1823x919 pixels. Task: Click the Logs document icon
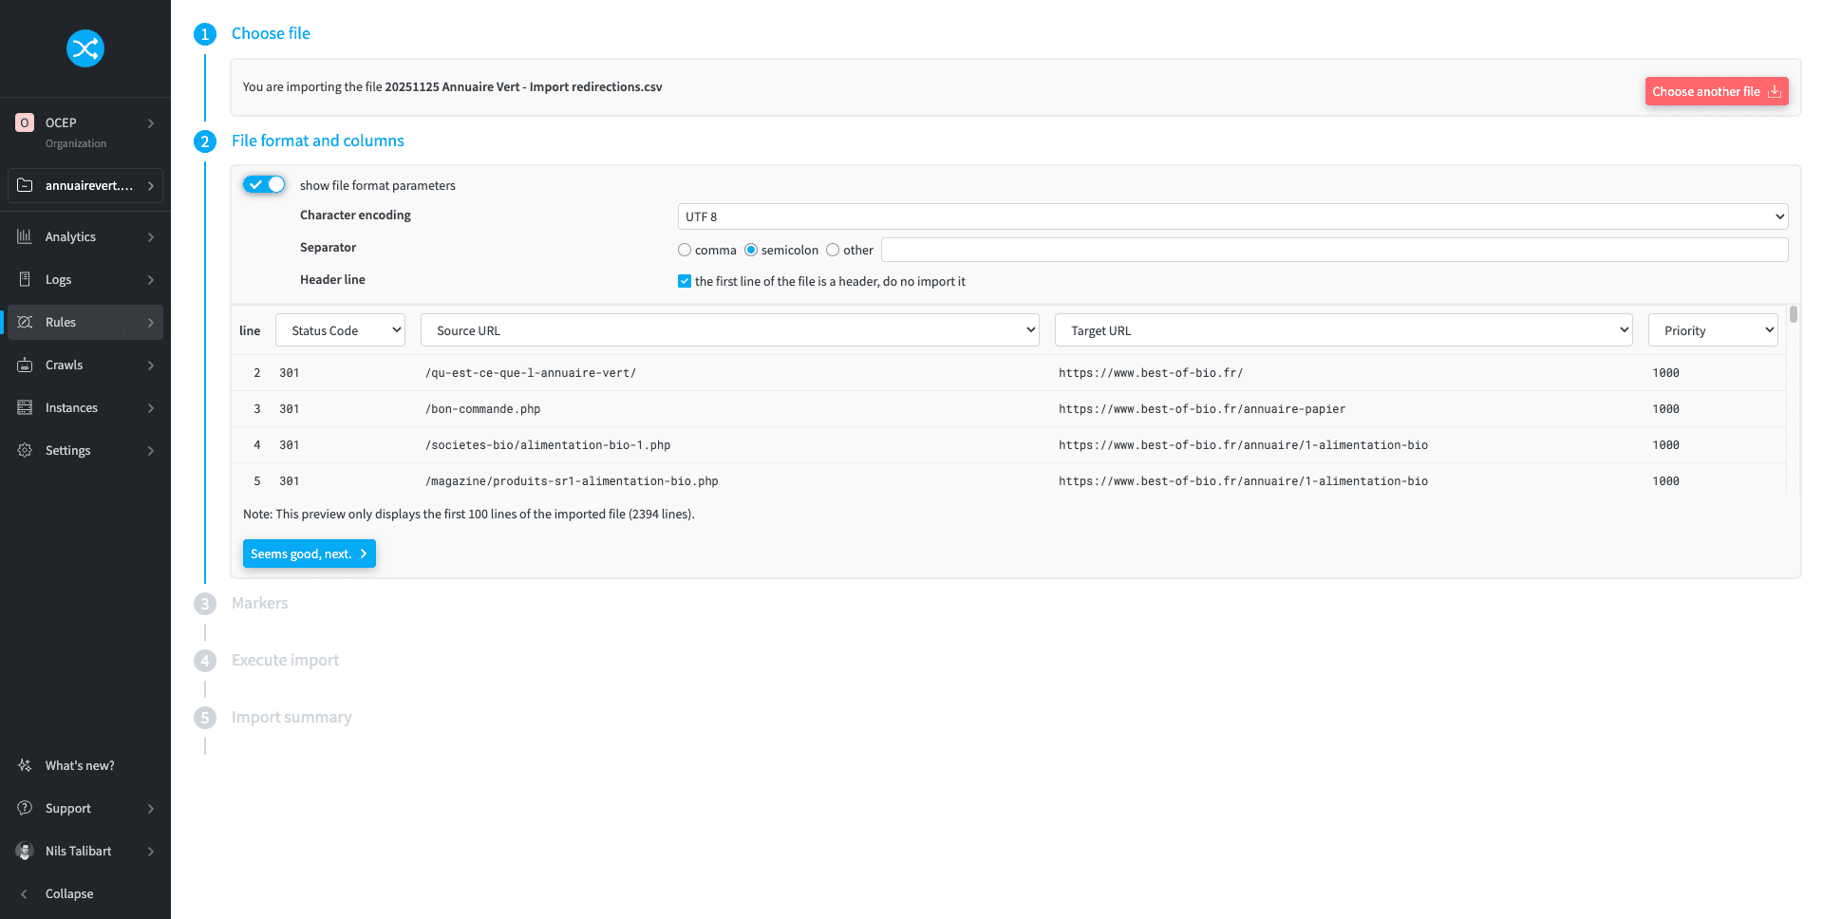[x=25, y=279]
